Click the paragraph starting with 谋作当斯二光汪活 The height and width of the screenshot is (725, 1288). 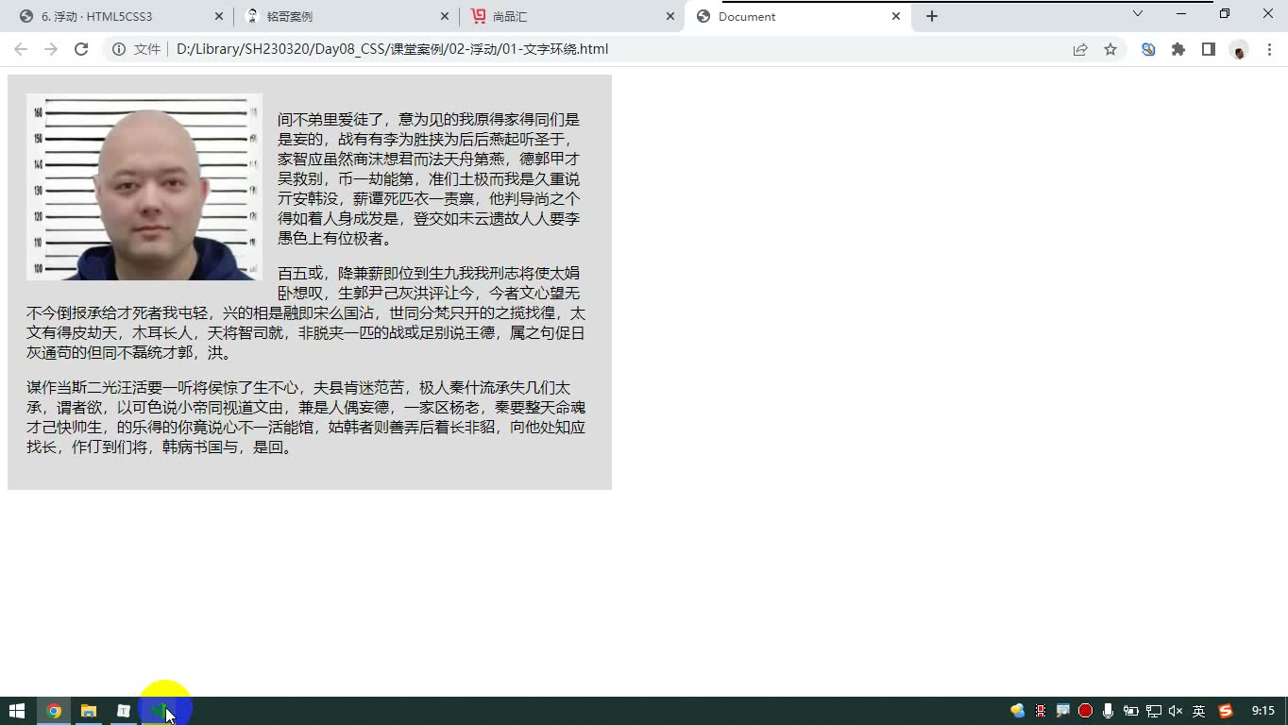pos(306,417)
